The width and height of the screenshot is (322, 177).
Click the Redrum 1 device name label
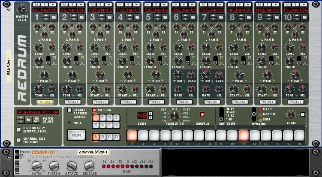[9, 66]
